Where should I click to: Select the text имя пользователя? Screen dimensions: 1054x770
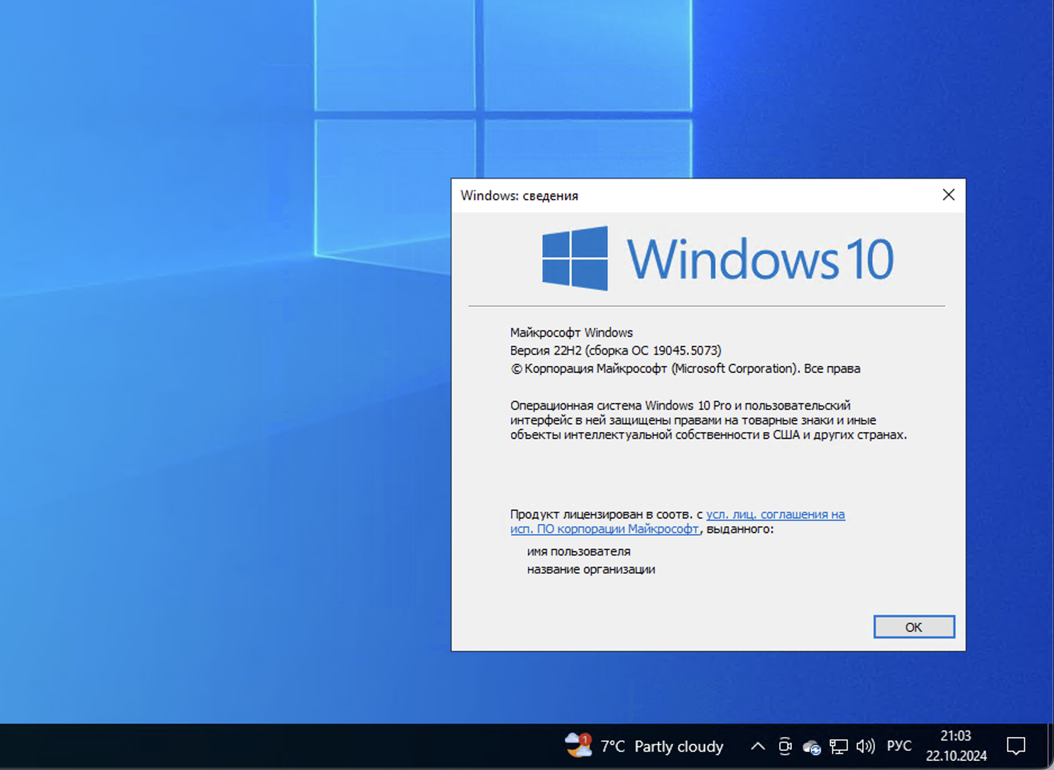coord(578,552)
